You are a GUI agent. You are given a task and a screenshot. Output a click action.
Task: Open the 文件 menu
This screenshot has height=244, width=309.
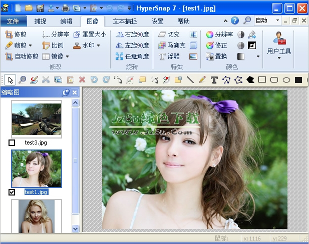[x=13, y=21]
